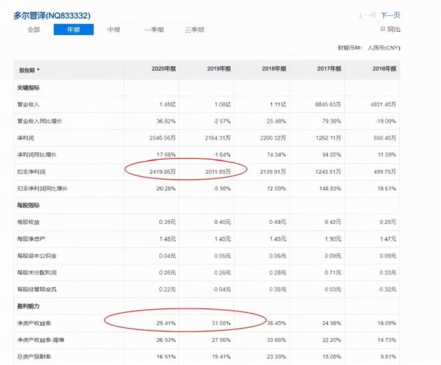Click the 关键指标 section heading

click(28, 88)
